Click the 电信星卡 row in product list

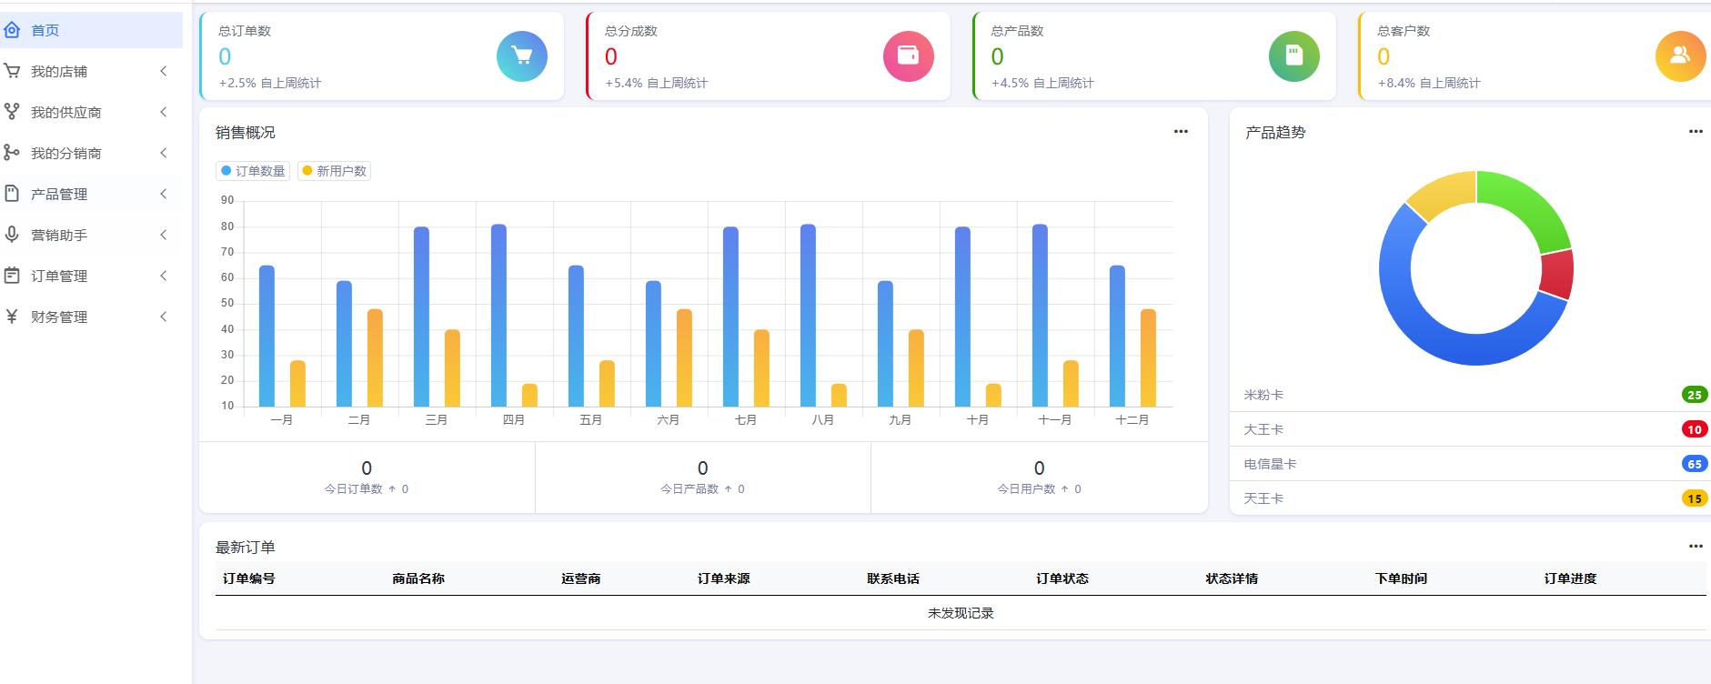(1470, 464)
